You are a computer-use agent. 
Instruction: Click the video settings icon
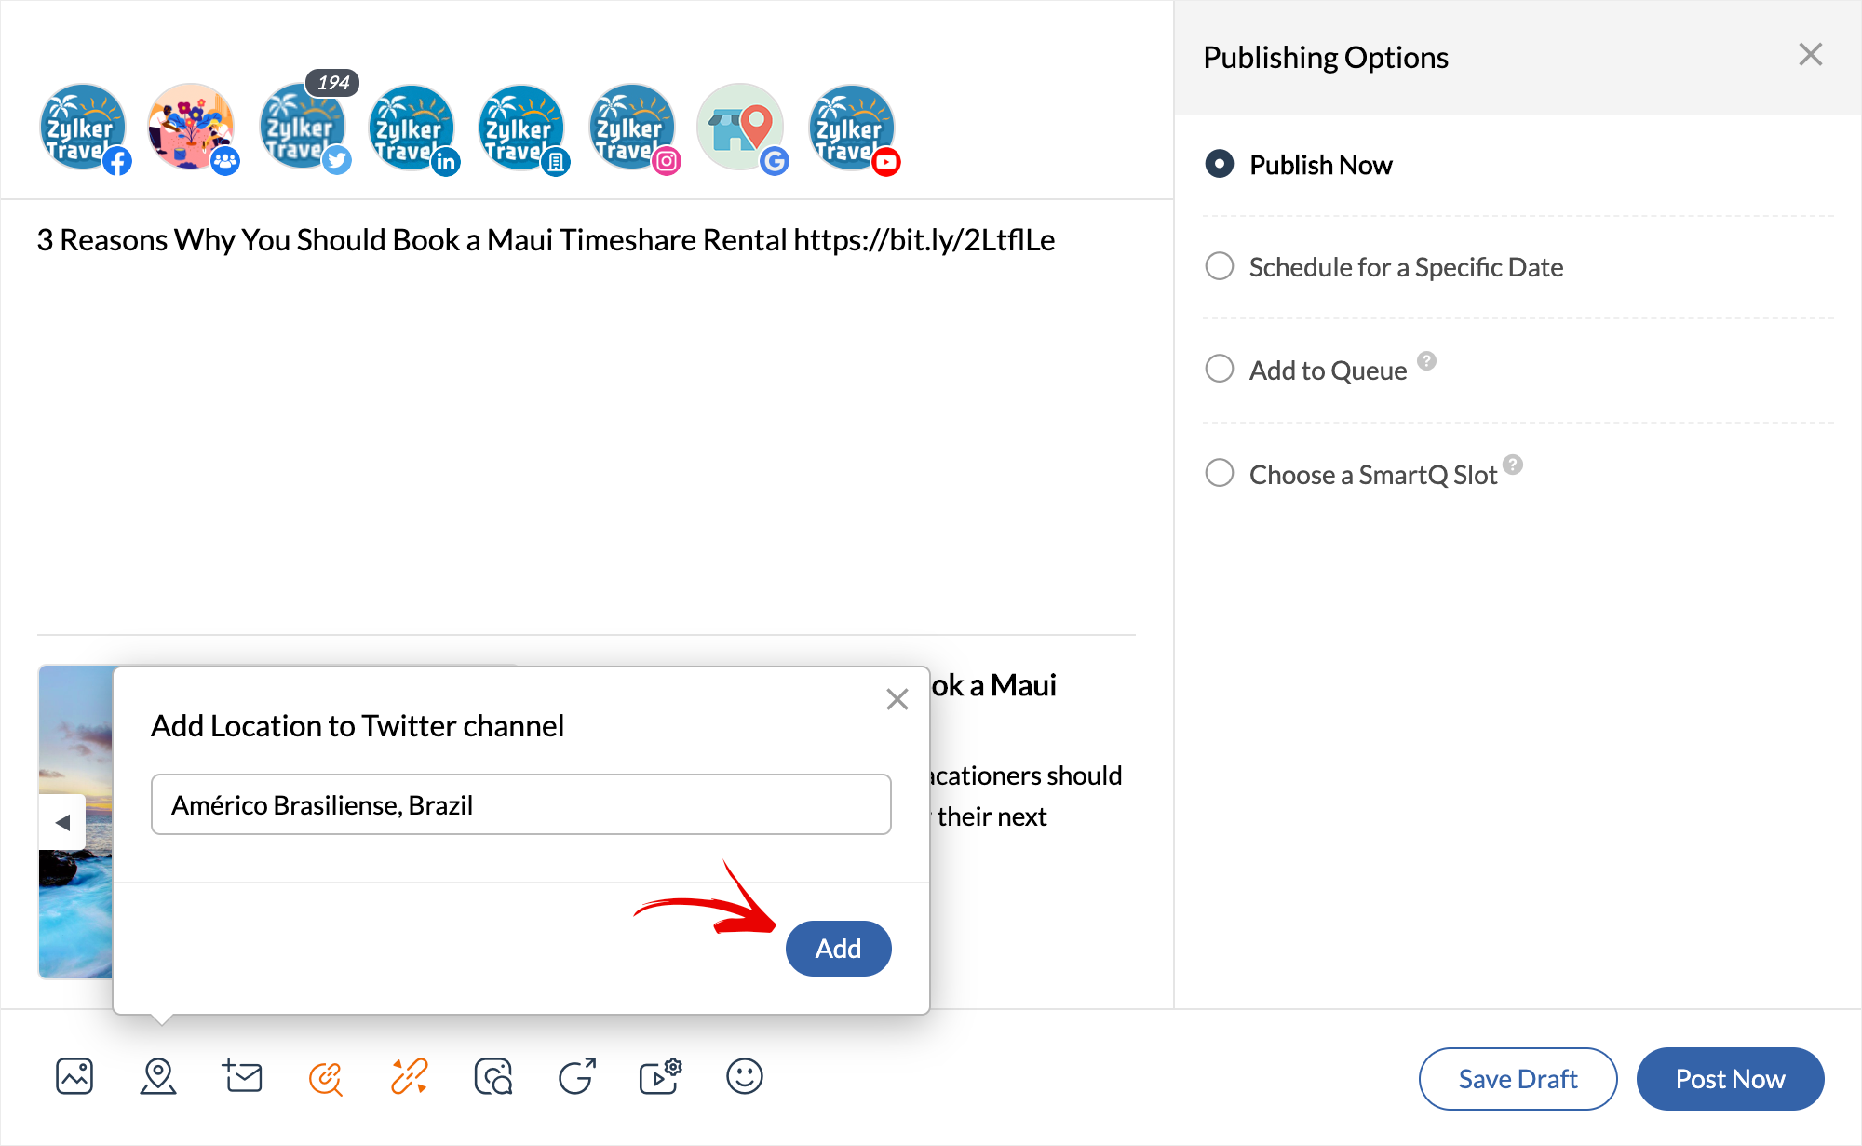pos(660,1076)
